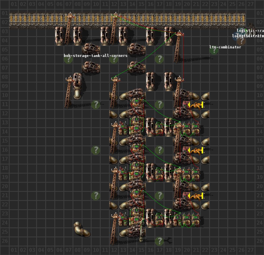Click column label '20' in the bottom ruler
Screen dimensions: 264x255
(x=187, y=250)
